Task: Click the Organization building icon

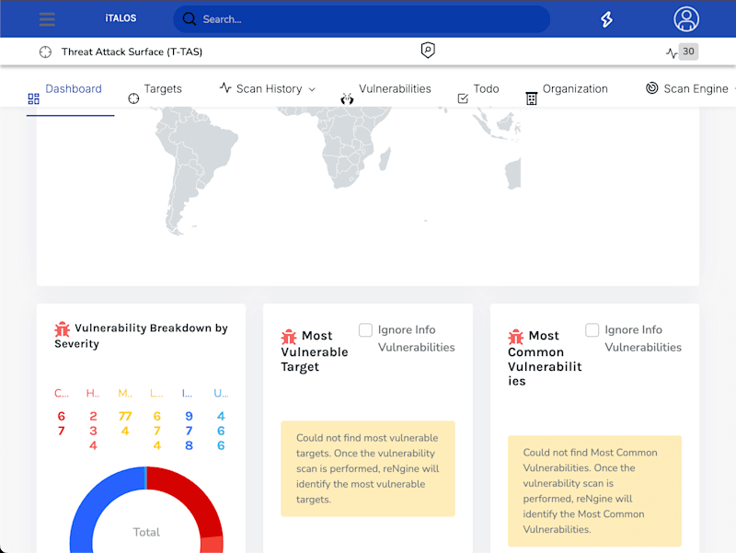Action: 532,98
